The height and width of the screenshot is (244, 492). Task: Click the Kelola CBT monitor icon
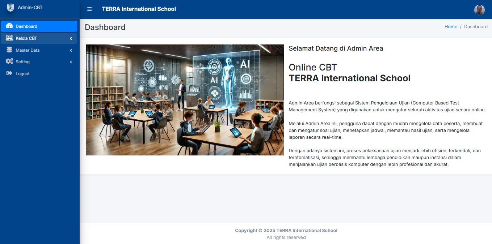pos(9,38)
